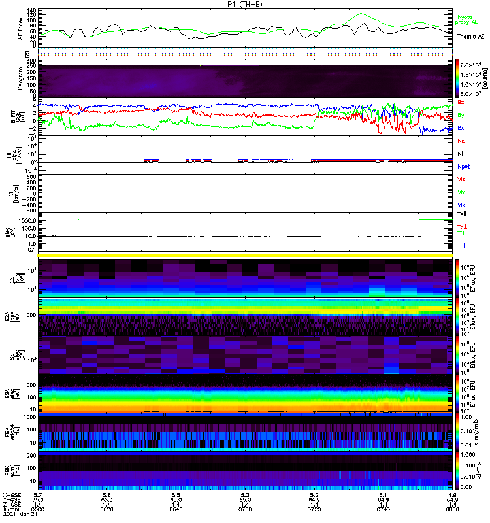
Task: Select the Themis AE legend label
Action: [470, 37]
